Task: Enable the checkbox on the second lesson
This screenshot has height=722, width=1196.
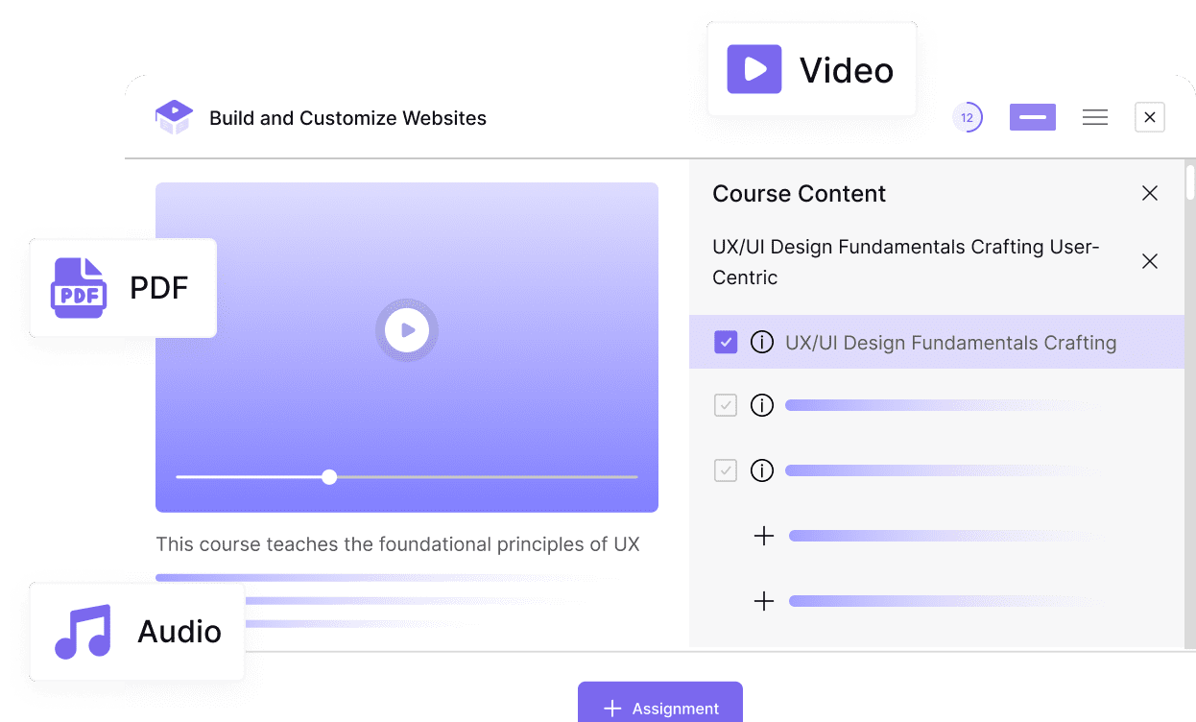Action: (726, 405)
